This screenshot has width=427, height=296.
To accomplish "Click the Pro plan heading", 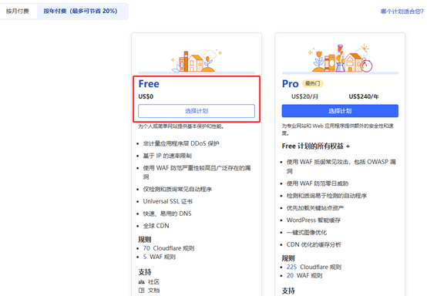I will click(291, 84).
